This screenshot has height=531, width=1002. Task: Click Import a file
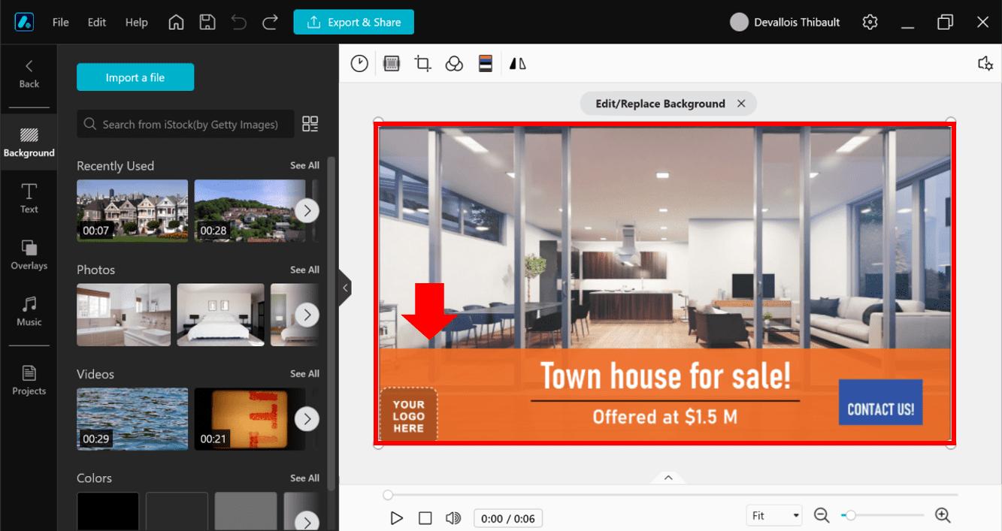pyautogui.click(x=135, y=77)
